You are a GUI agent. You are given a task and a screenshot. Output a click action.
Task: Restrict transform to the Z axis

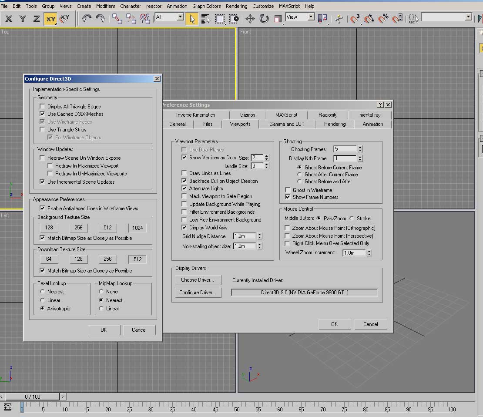(x=37, y=19)
